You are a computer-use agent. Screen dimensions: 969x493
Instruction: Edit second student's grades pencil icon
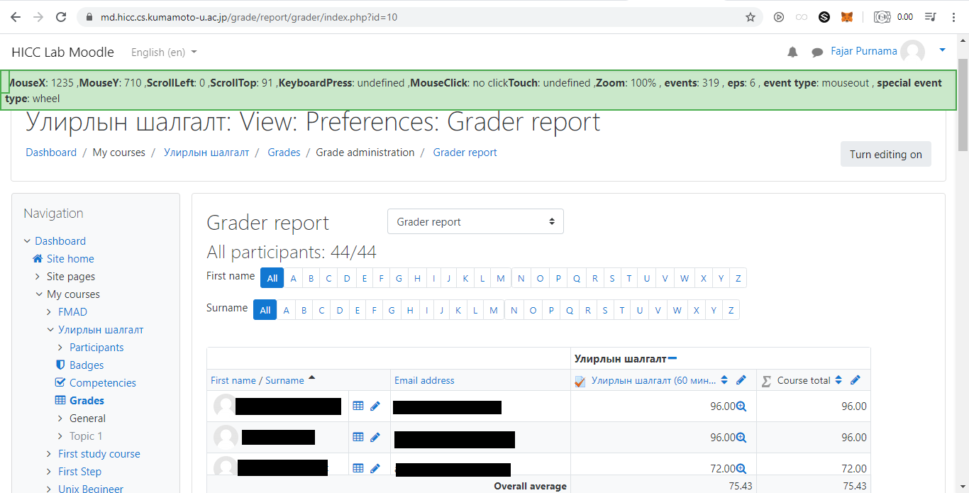[x=375, y=437]
